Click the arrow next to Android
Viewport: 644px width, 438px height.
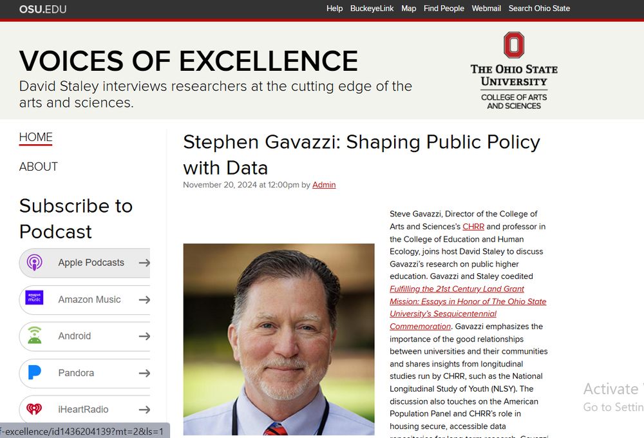click(x=144, y=336)
